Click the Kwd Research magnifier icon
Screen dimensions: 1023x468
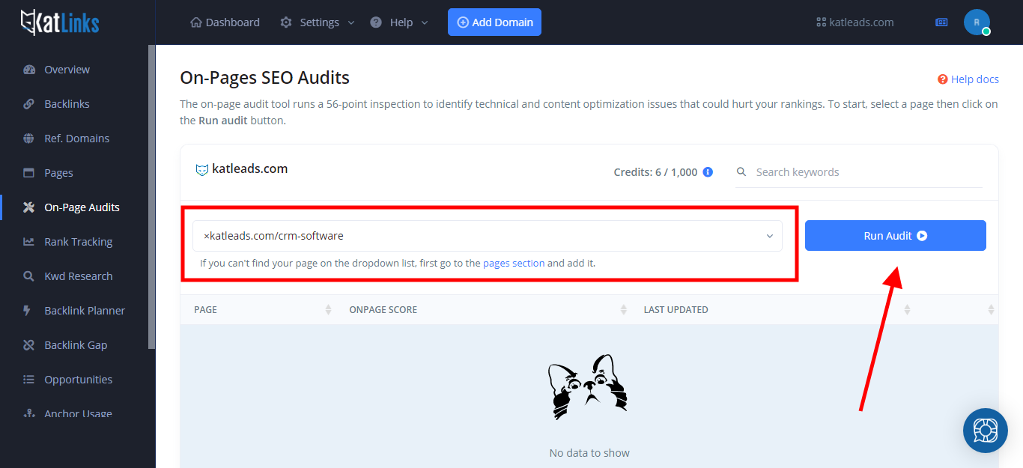[29, 276]
